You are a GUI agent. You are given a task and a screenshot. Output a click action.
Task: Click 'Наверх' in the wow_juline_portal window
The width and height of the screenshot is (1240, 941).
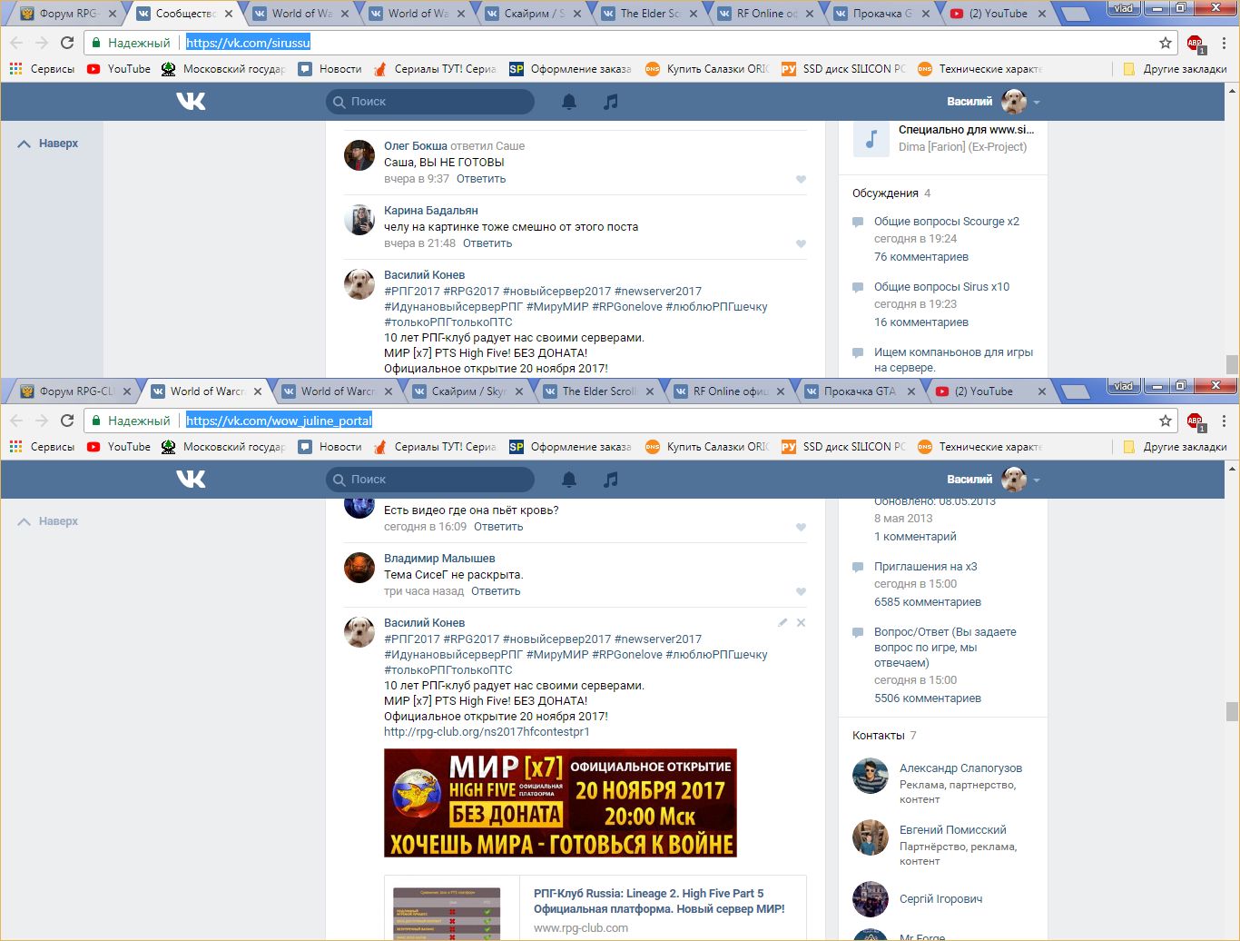(49, 521)
